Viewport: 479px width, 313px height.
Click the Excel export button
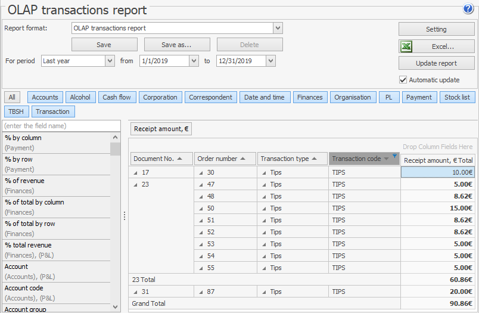point(436,47)
